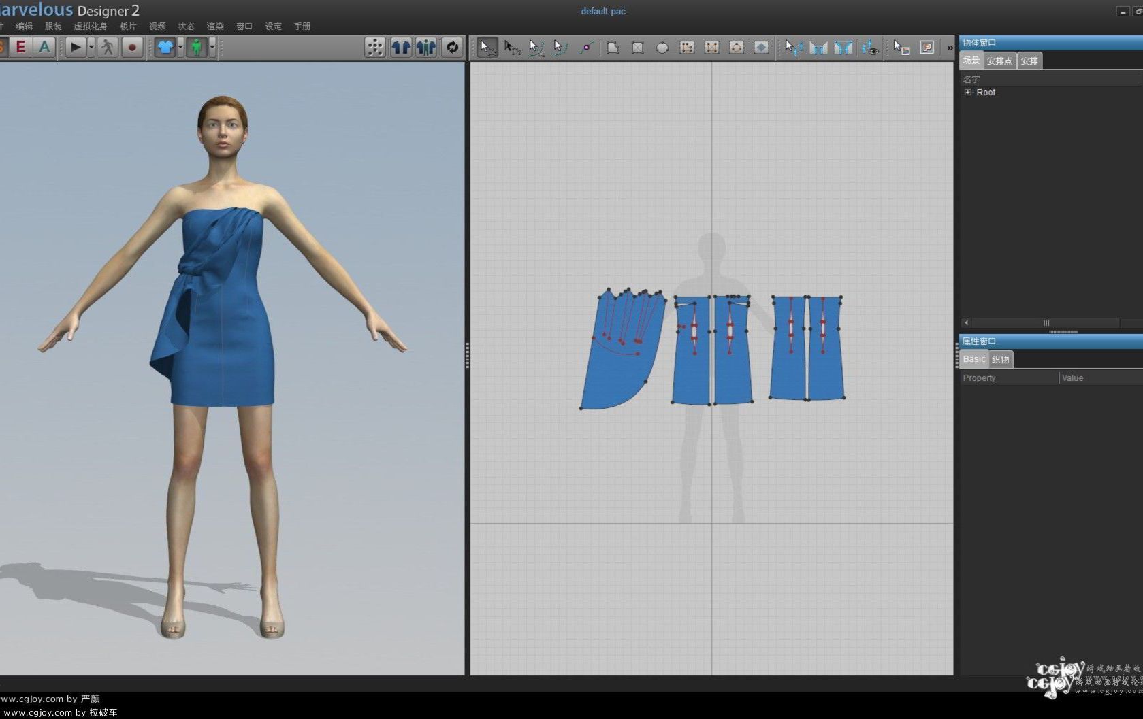Open the 渲染 menu
The width and height of the screenshot is (1143, 719).
click(215, 26)
